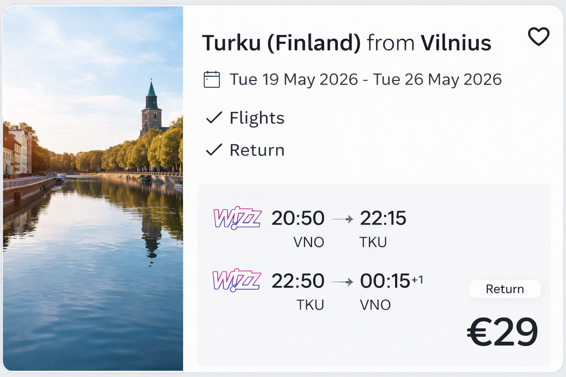Select the €29 price
The height and width of the screenshot is (377, 566).
(x=502, y=332)
